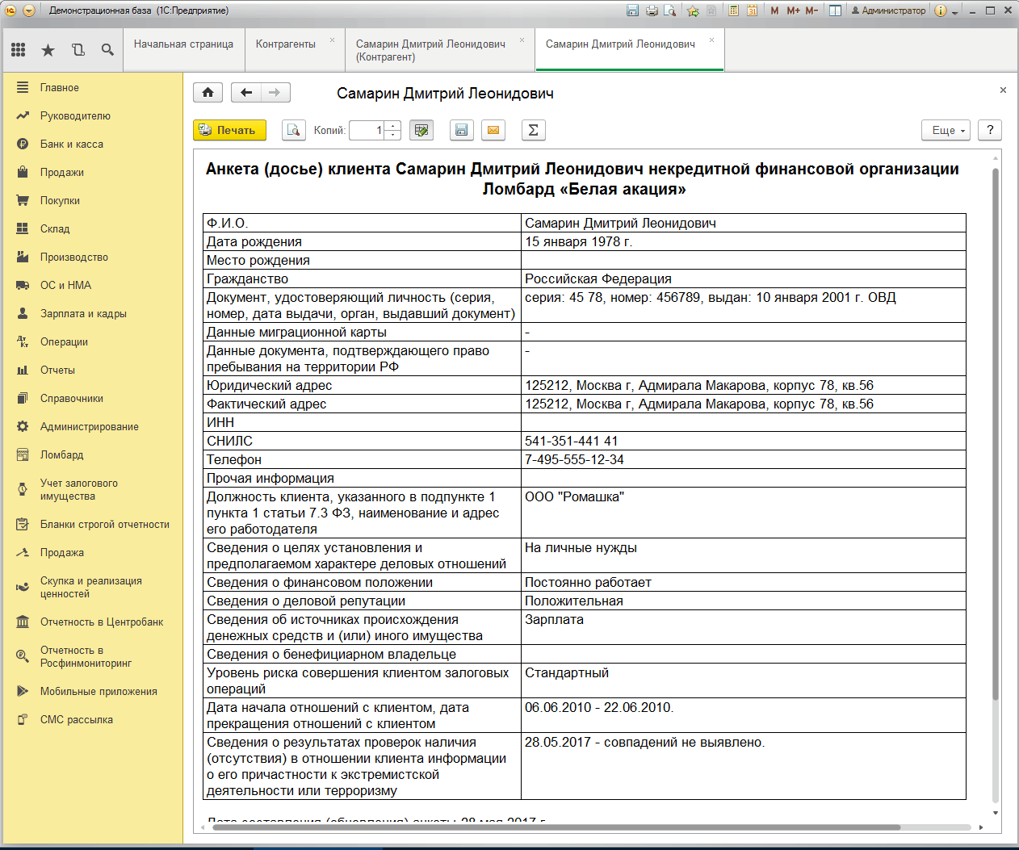Click the home icon button
Viewport: 1019px width, 850px height.
pos(208,93)
